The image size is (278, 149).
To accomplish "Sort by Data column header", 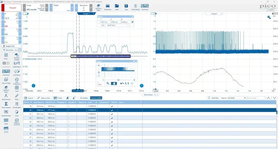I will point(92,102).
